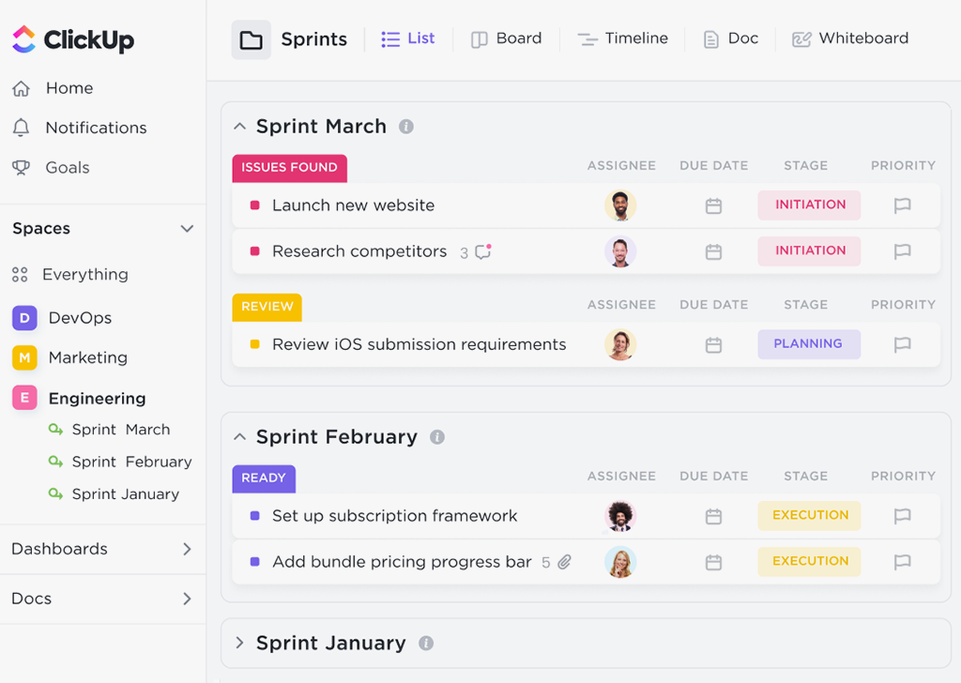Screen dimensions: 961x683
Task: Click the purple D DevOps avatar
Action: click(x=24, y=318)
